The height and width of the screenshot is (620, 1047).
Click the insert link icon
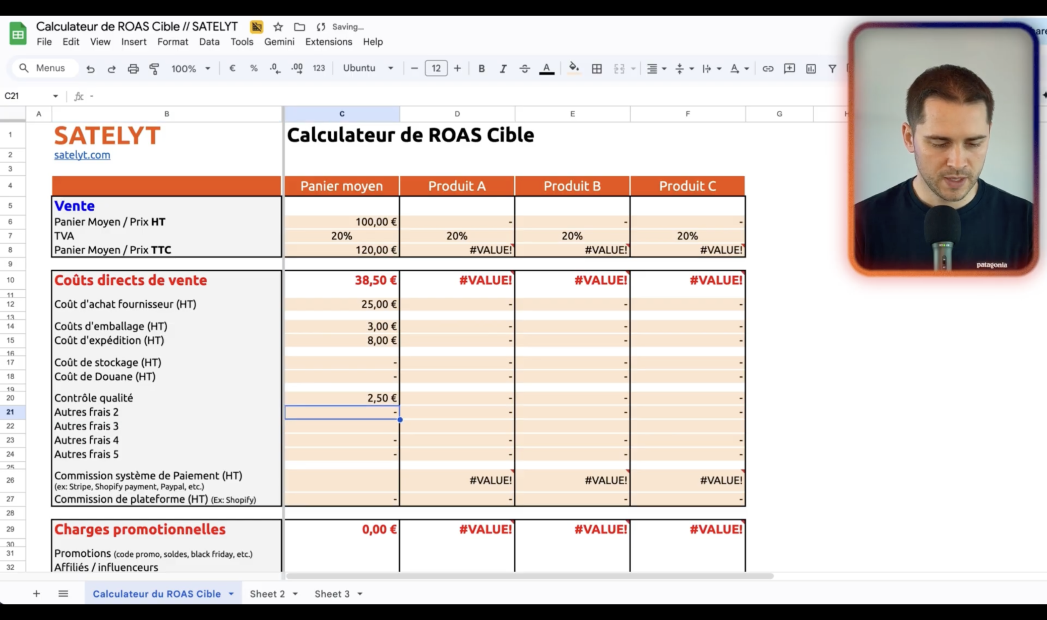point(767,69)
